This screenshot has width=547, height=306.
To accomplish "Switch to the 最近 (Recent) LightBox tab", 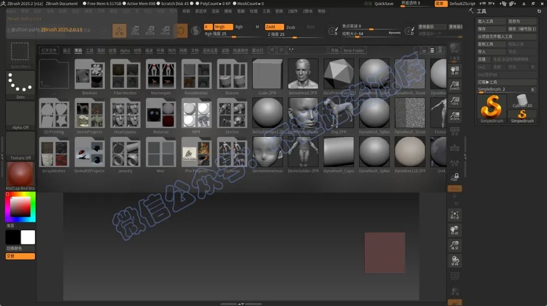I will coord(67,50).
